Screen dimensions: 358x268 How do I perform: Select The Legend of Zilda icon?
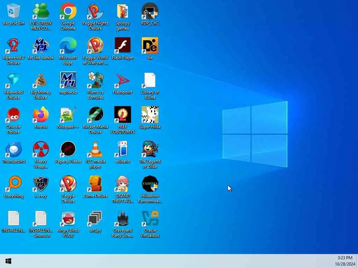click(150, 149)
